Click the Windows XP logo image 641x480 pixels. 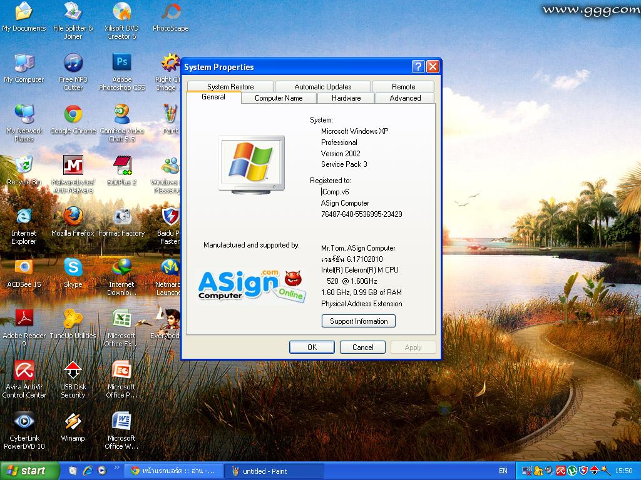coord(252,164)
